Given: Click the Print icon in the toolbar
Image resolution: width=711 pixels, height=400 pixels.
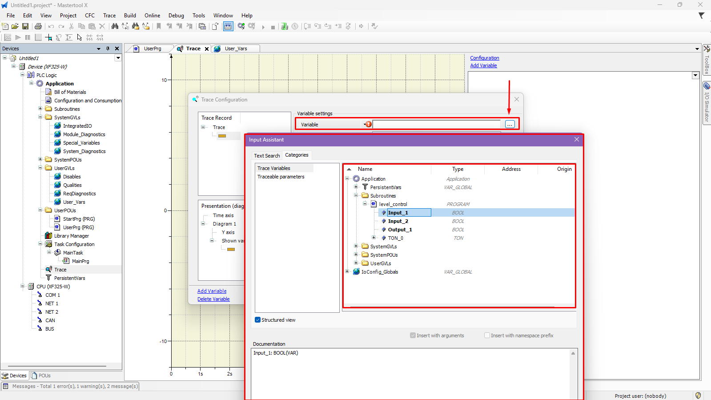Looking at the screenshot, I should pyautogui.click(x=38, y=26).
